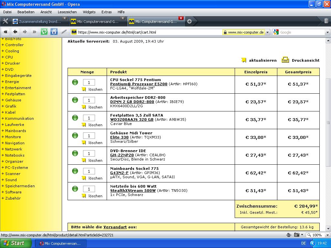
Task: Open the Extras menu
Action: pos(106,12)
